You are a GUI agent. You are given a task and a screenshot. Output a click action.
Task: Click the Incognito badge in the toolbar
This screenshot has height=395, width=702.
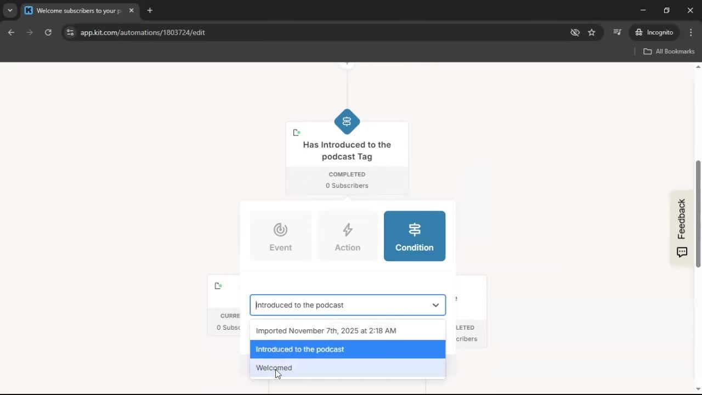[654, 32]
